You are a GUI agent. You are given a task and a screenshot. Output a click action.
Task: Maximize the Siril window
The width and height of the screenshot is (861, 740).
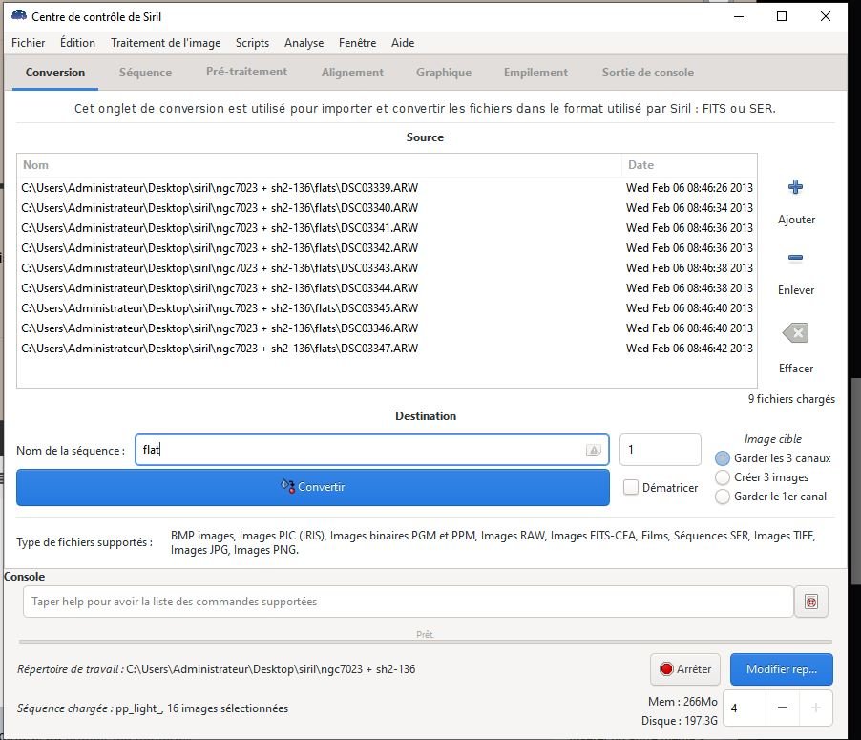782,16
